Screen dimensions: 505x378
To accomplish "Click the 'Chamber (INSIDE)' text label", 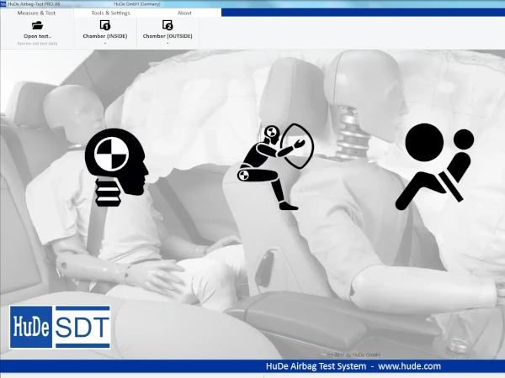I will (105, 37).
